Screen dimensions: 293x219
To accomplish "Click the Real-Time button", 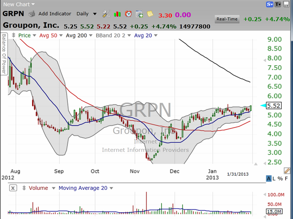I will tap(227, 19).
